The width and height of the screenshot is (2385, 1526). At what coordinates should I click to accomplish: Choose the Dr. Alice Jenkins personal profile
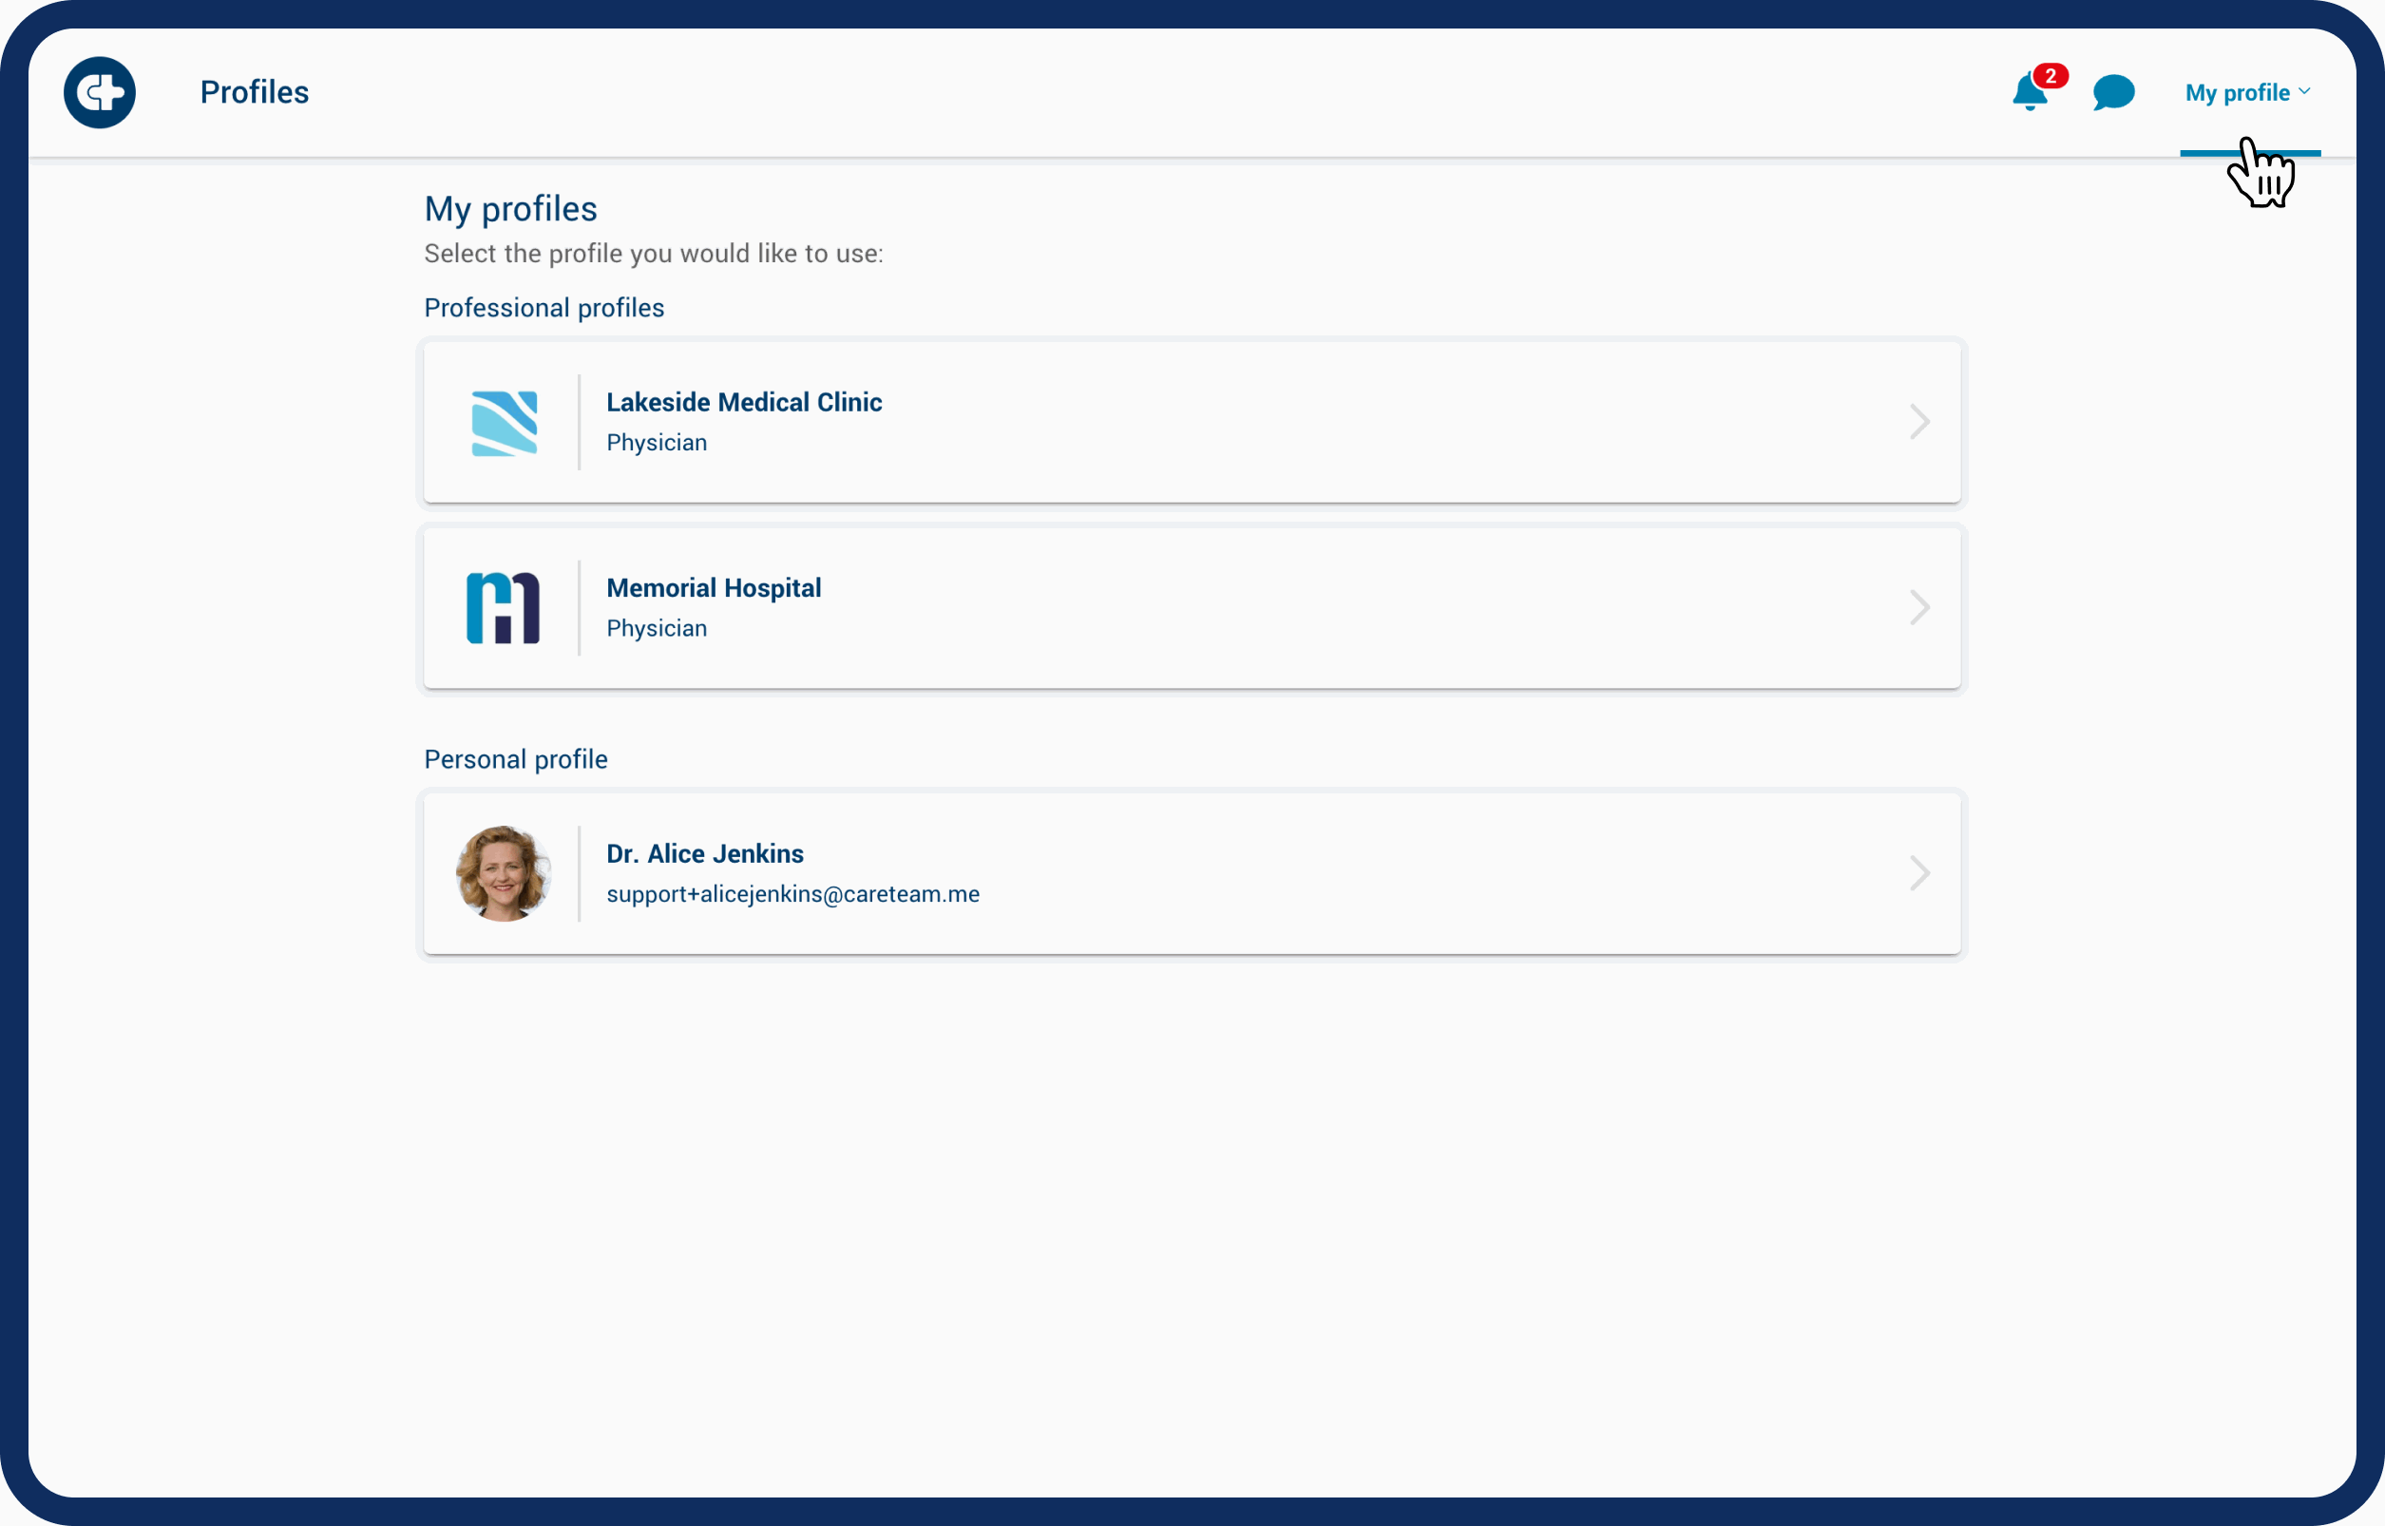click(x=704, y=854)
